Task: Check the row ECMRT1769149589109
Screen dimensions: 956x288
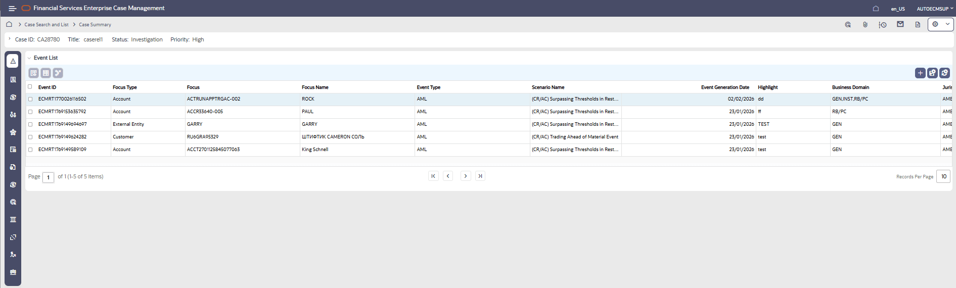Action: (x=30, y=150)
